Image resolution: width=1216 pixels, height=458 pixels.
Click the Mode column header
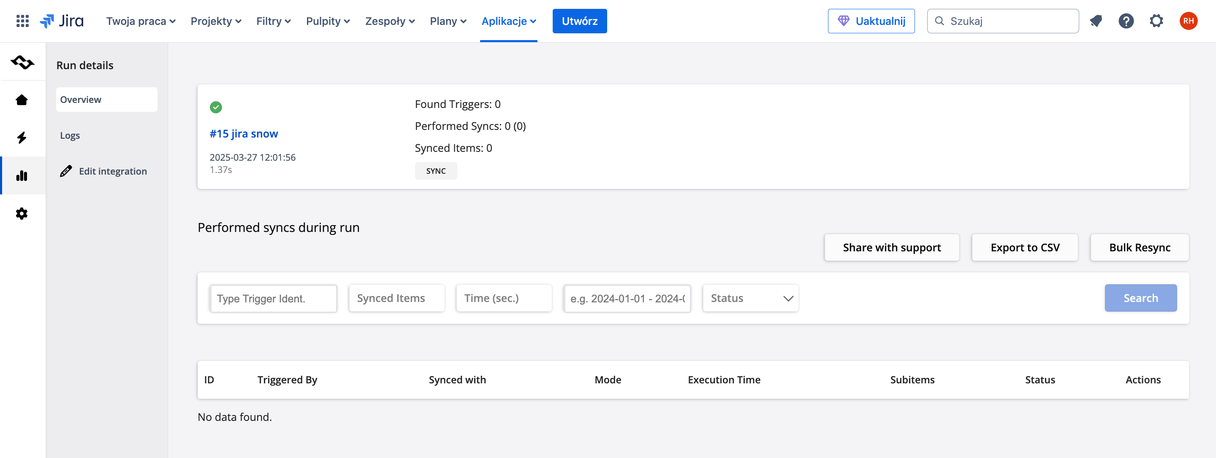[608, 380]
